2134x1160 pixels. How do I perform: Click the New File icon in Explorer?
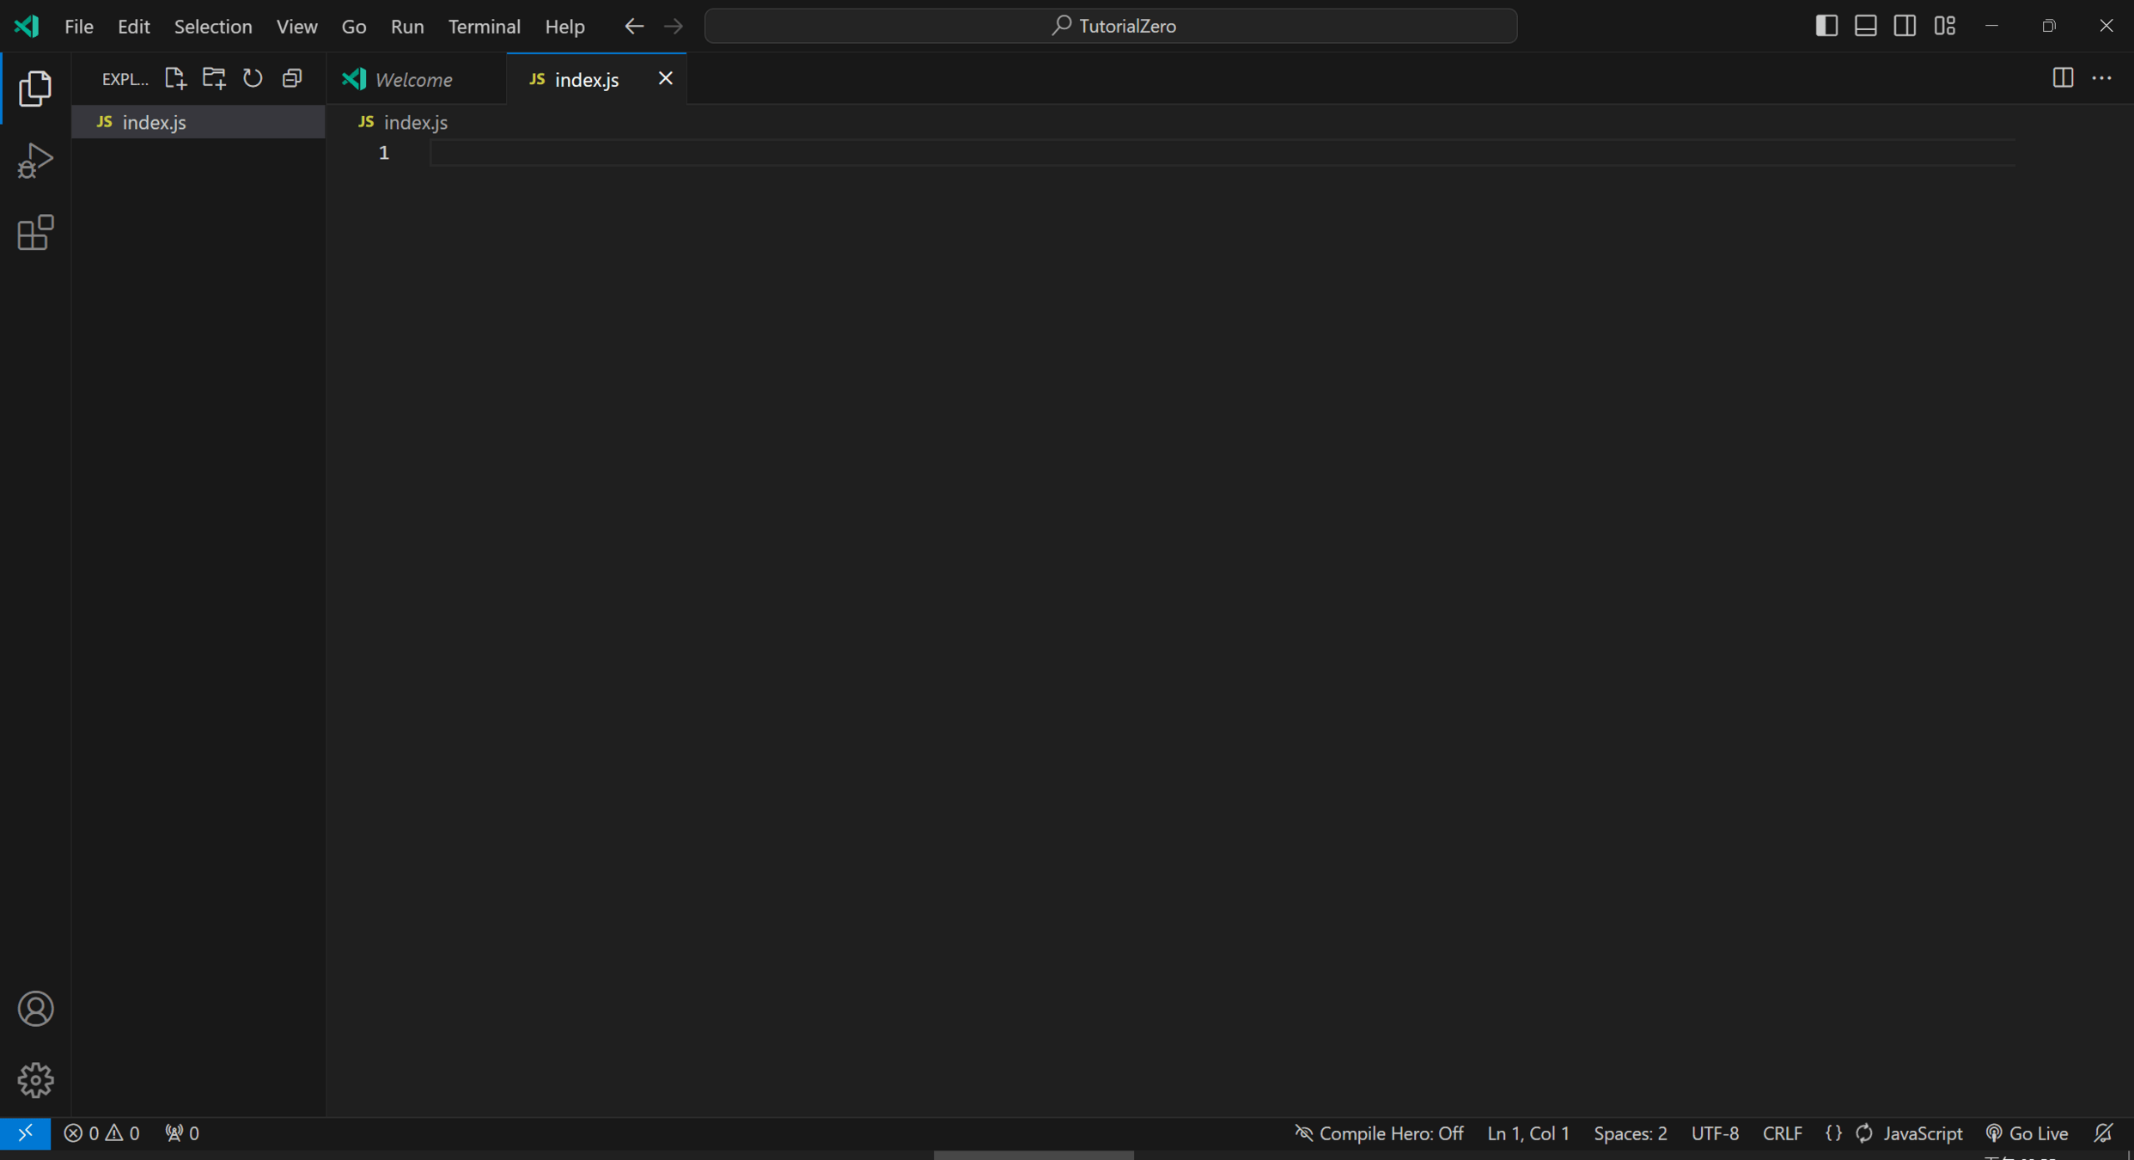coord(174,78)
